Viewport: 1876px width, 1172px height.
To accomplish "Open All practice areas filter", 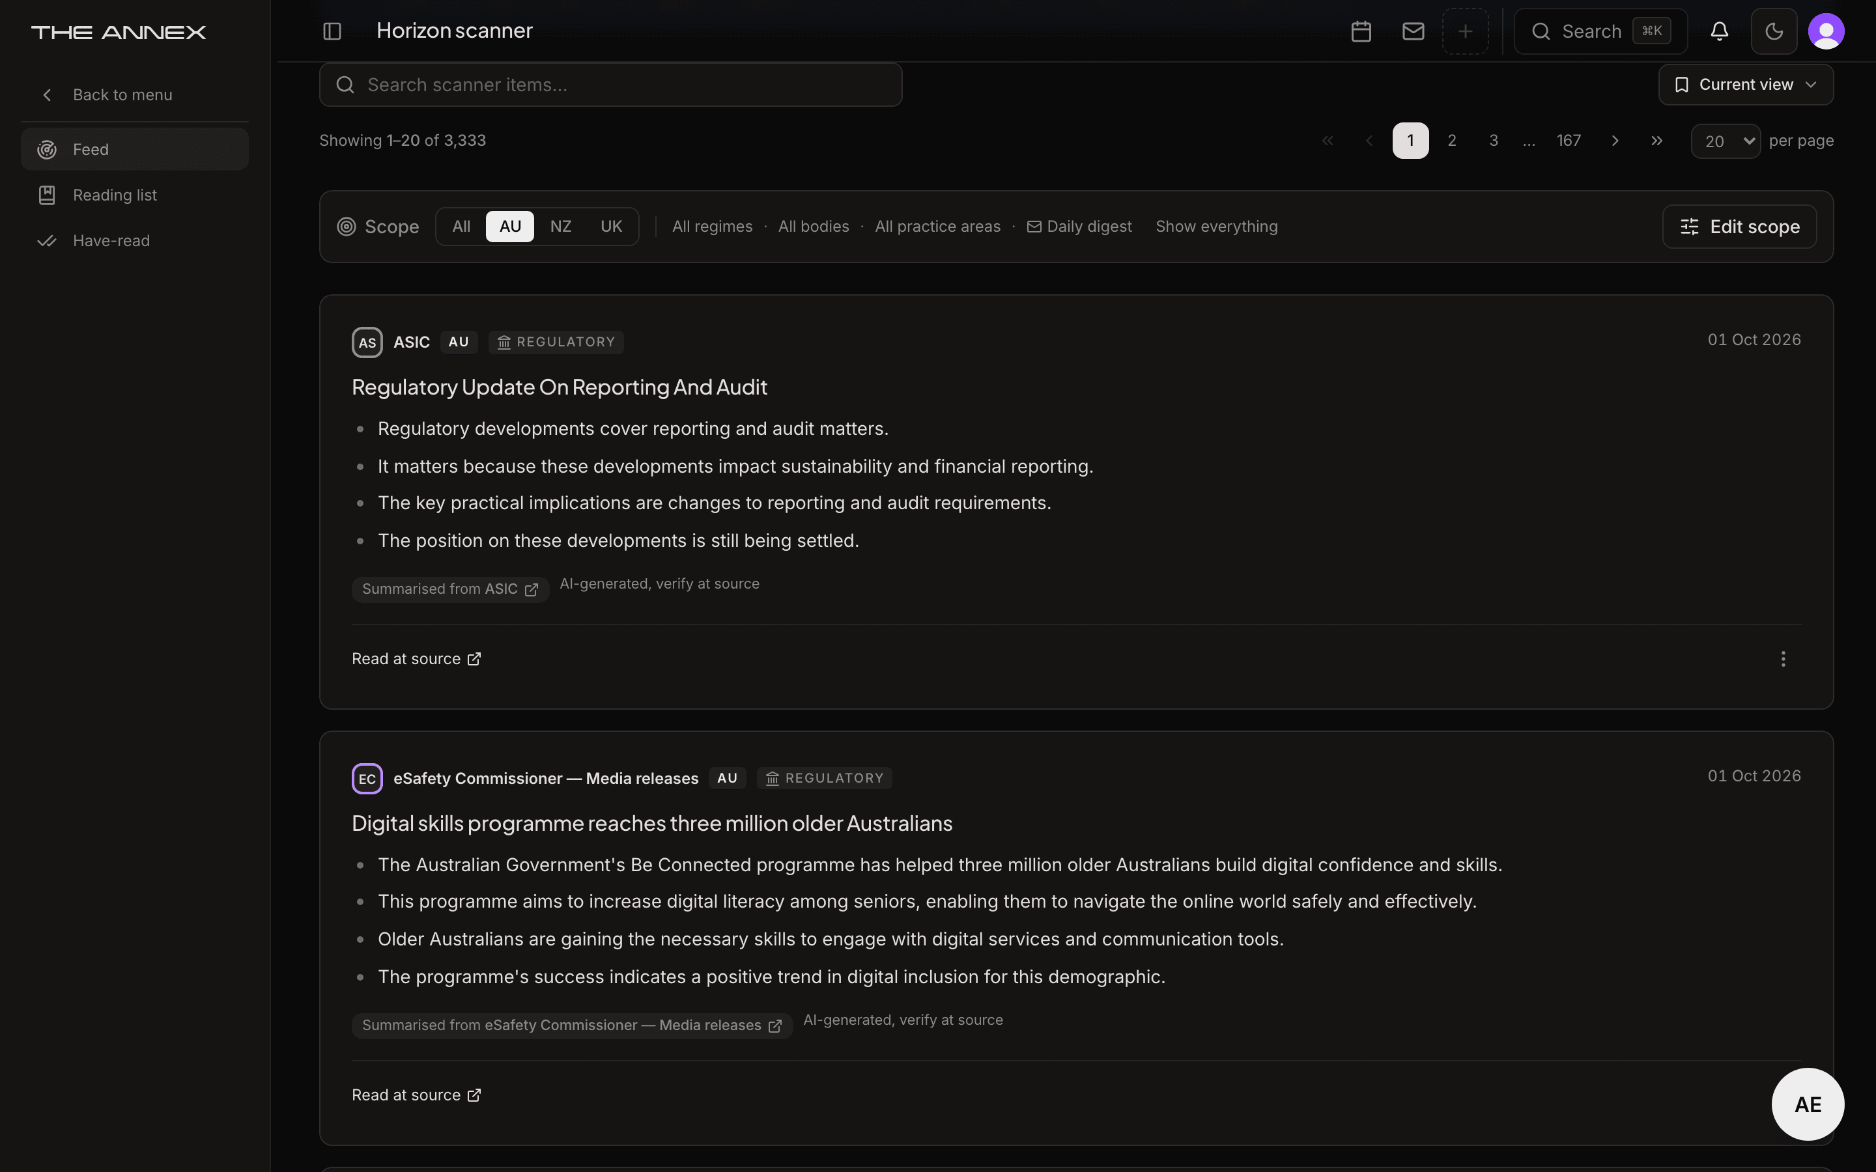I will (x=938, y=227).
